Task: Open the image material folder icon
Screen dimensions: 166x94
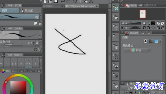Action: point(116,17)
